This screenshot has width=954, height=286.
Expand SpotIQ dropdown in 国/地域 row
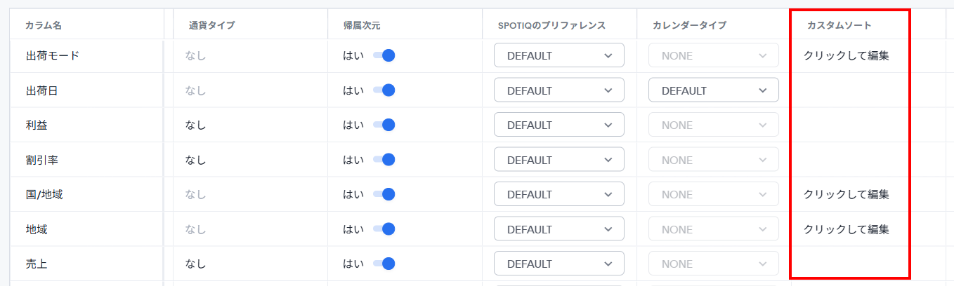[559, 194]
